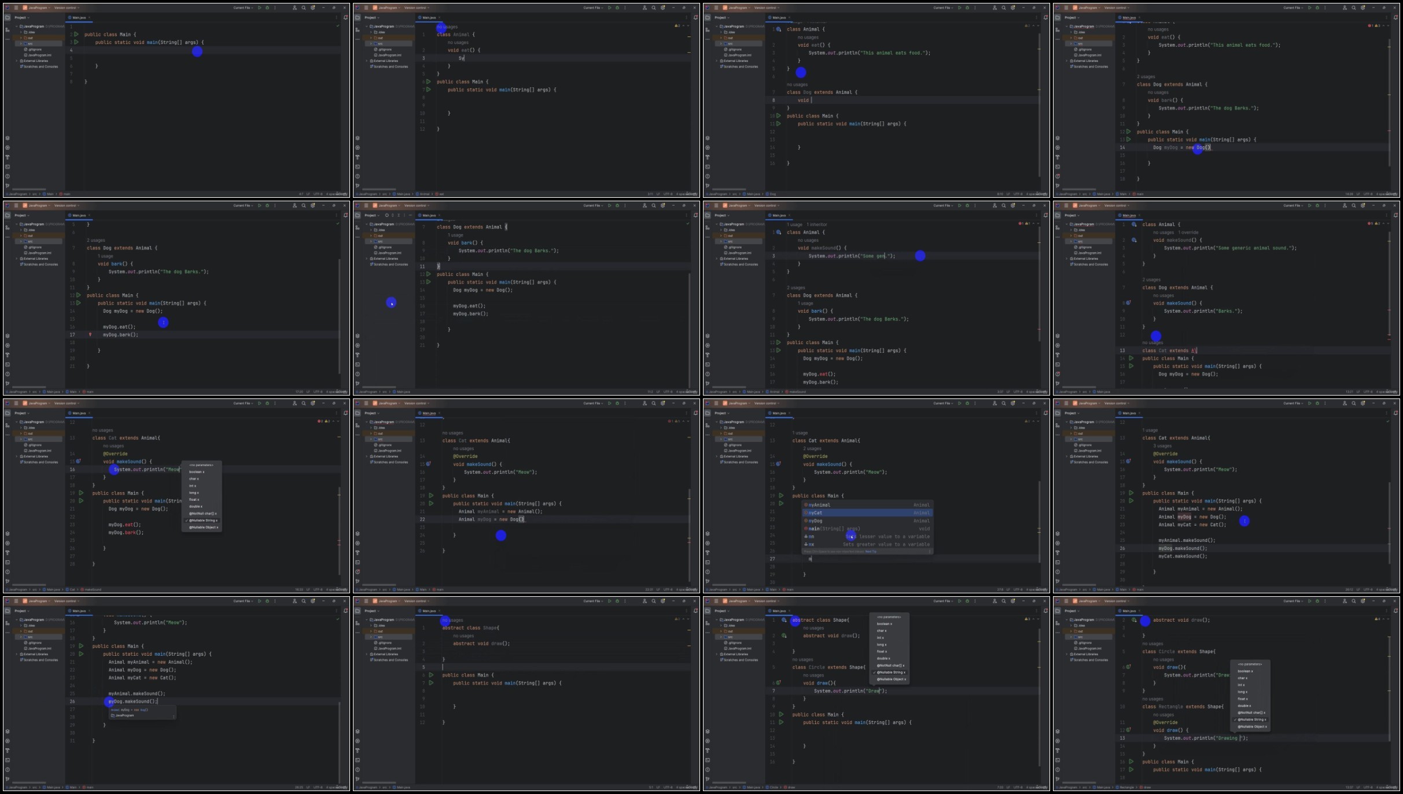Collapse JavaProgram root in eight-line Main frame
Viewport: 1403px width, 794px height.
(x=17, y=27)
